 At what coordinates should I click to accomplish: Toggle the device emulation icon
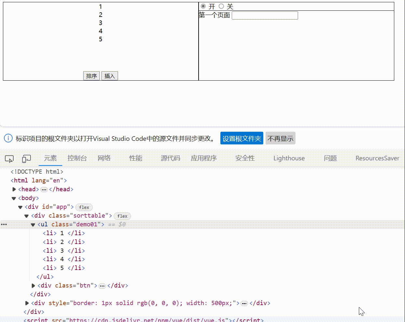tap(26, 158)
